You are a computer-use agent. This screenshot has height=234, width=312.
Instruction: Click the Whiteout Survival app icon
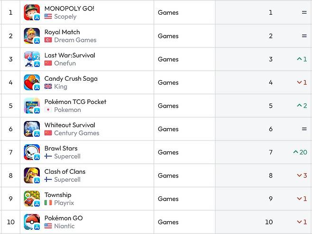point(32,129)
